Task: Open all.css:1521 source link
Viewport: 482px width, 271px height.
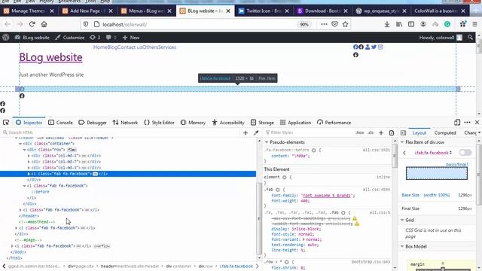Action: (x=377, y=150)
